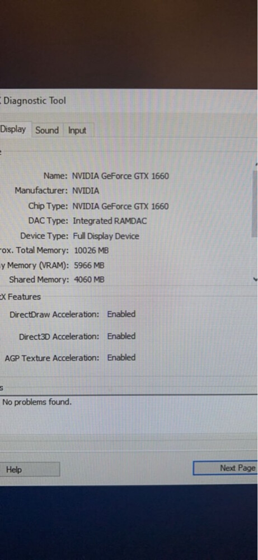Click the Chip Type value text
The width and height of the screenshot is (258, 560).
(120, 206)
